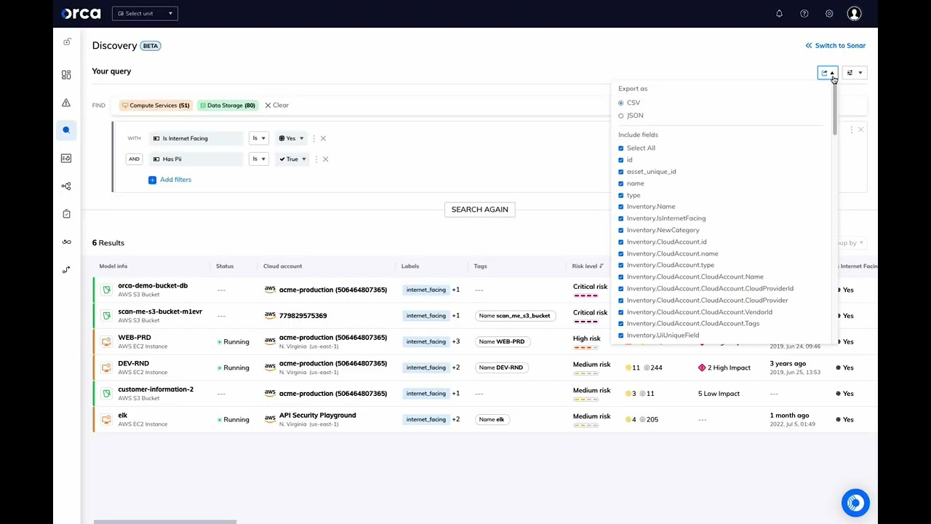Uncheck Inventory.NewCategory field
The image size is (931, 524).
pyautogui.click(x=621, y=230)
